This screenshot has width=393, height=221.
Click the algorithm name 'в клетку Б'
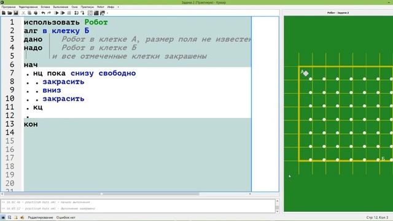66,31
